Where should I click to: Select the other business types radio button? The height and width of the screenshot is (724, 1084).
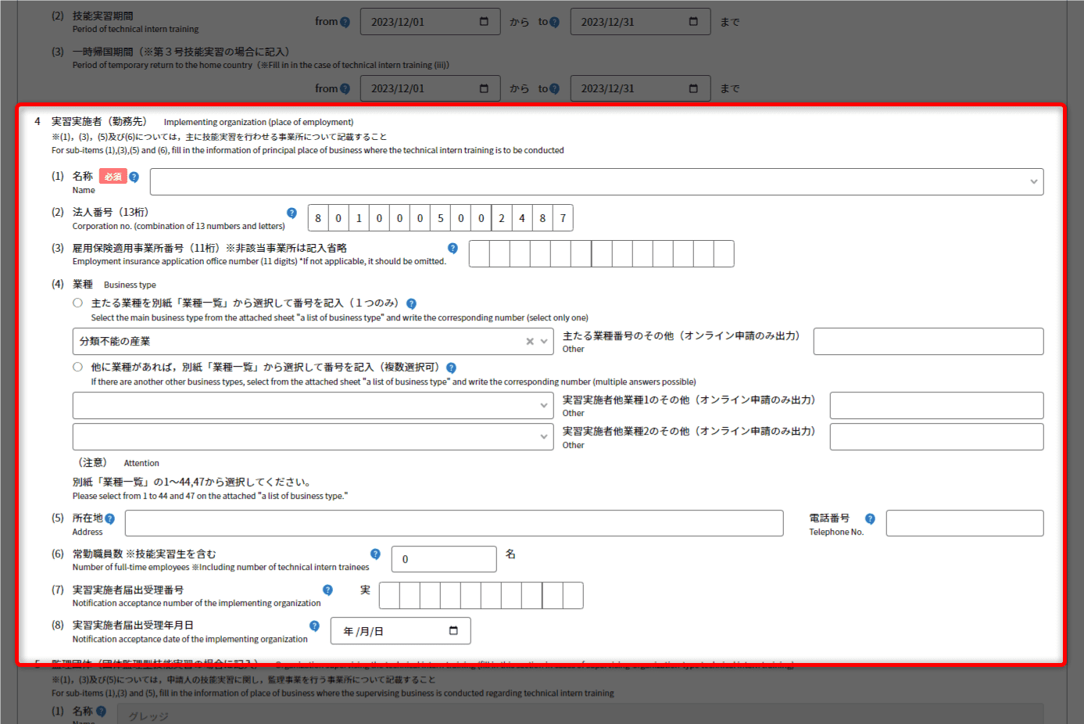click(x=77, y=367)
